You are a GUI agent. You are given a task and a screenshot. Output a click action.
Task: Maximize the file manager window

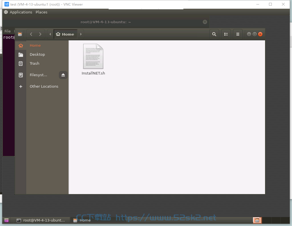pyautogui.click(x=255, y=34)
